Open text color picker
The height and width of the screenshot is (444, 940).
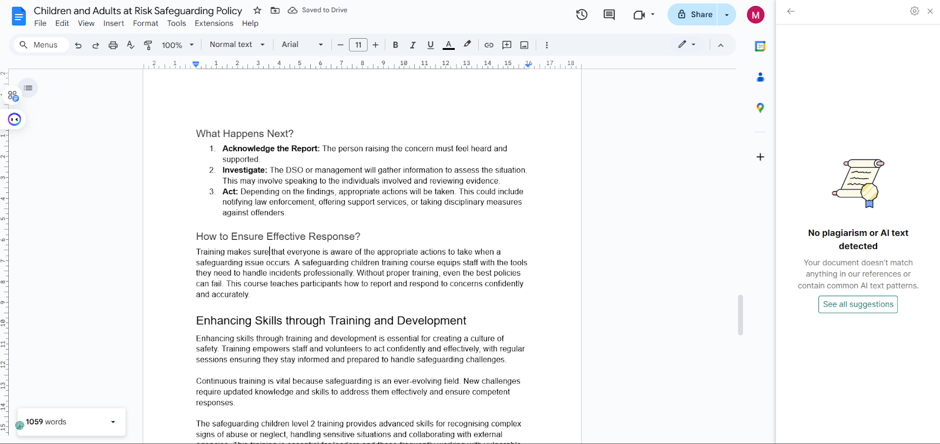449,45
